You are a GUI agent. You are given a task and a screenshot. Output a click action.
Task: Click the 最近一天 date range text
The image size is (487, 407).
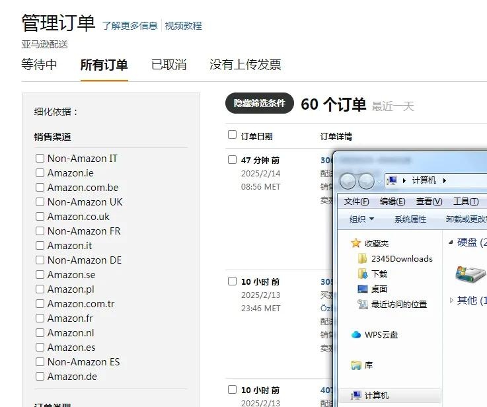393,106
